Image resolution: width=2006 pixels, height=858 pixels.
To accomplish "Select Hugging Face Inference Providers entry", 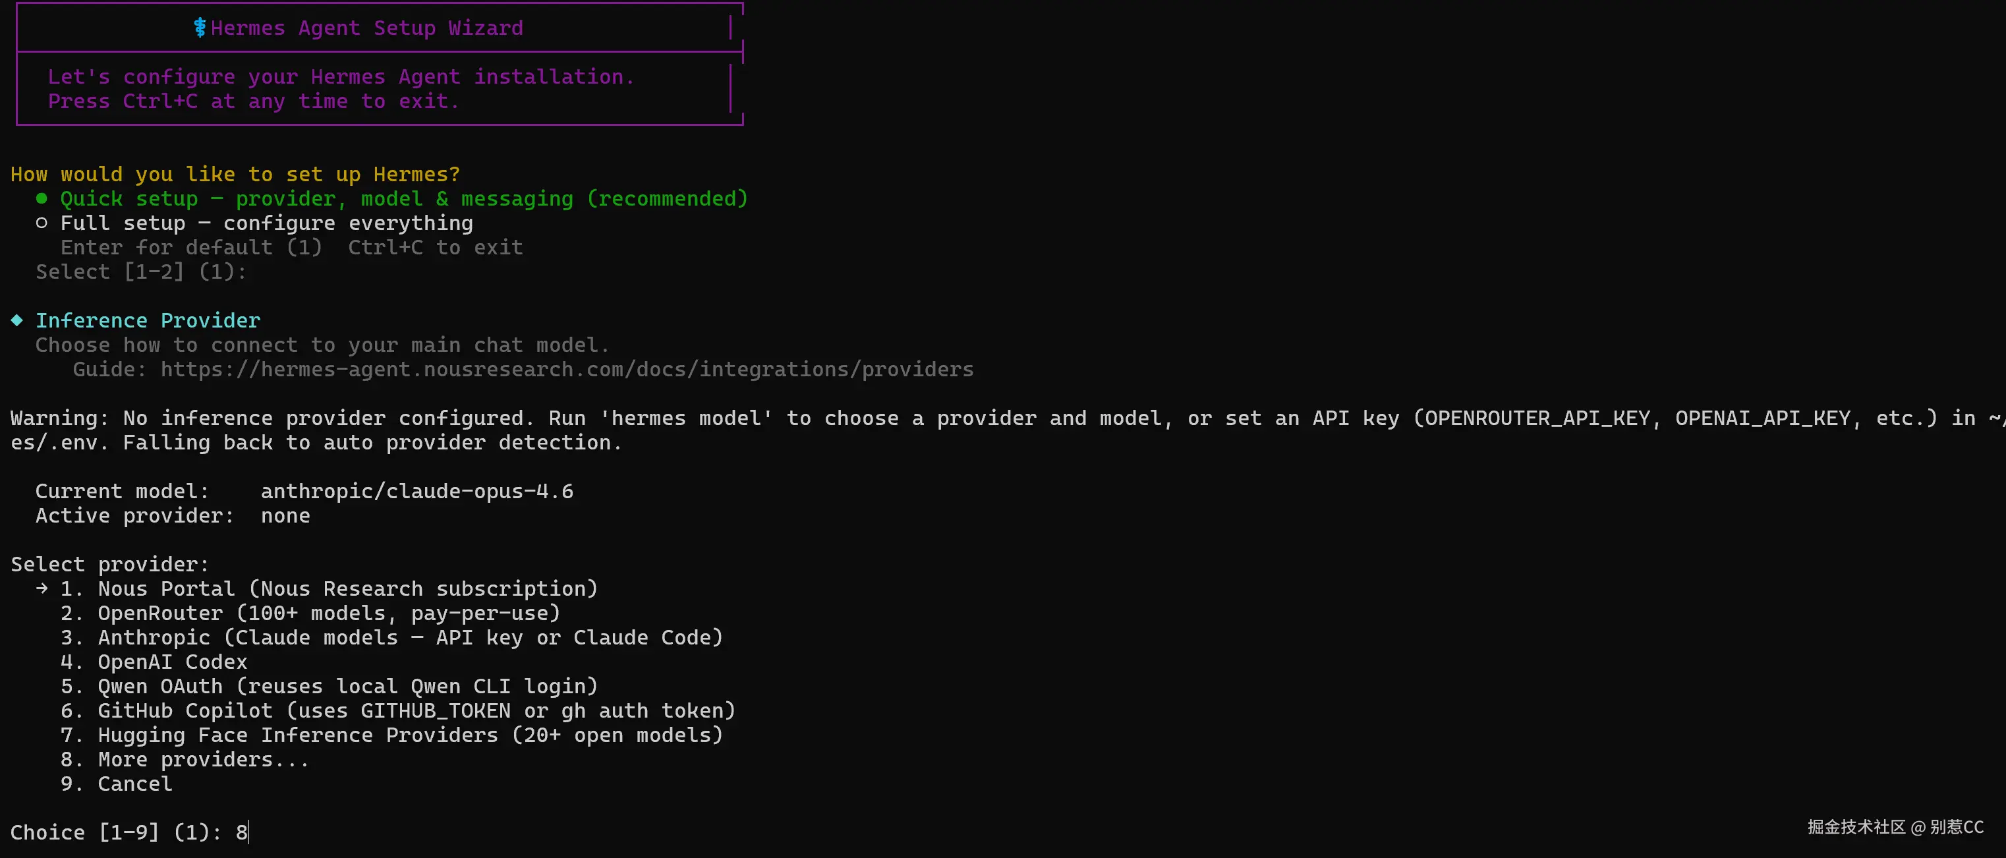I will click(391, 735).
